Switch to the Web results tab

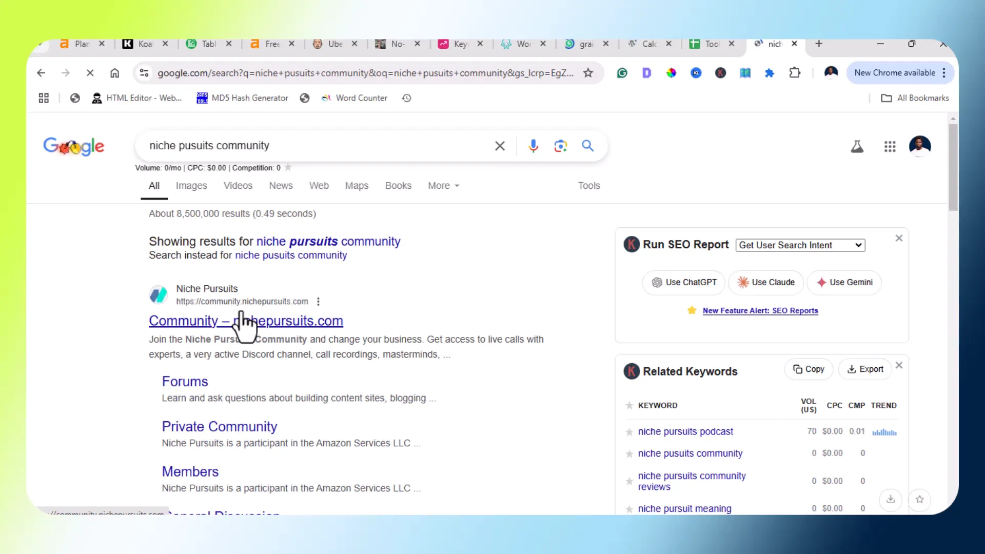click(319, 186)
